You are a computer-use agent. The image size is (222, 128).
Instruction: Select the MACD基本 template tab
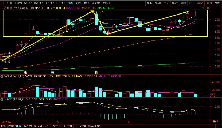pyautogui.click(x=51, y=126)
